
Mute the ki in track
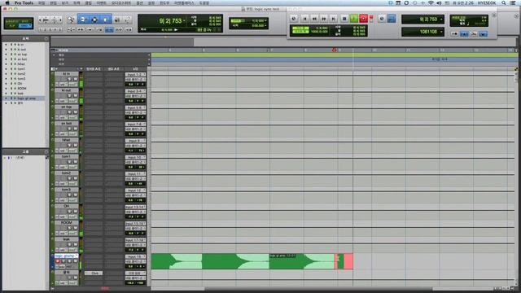tap(75, 79)
